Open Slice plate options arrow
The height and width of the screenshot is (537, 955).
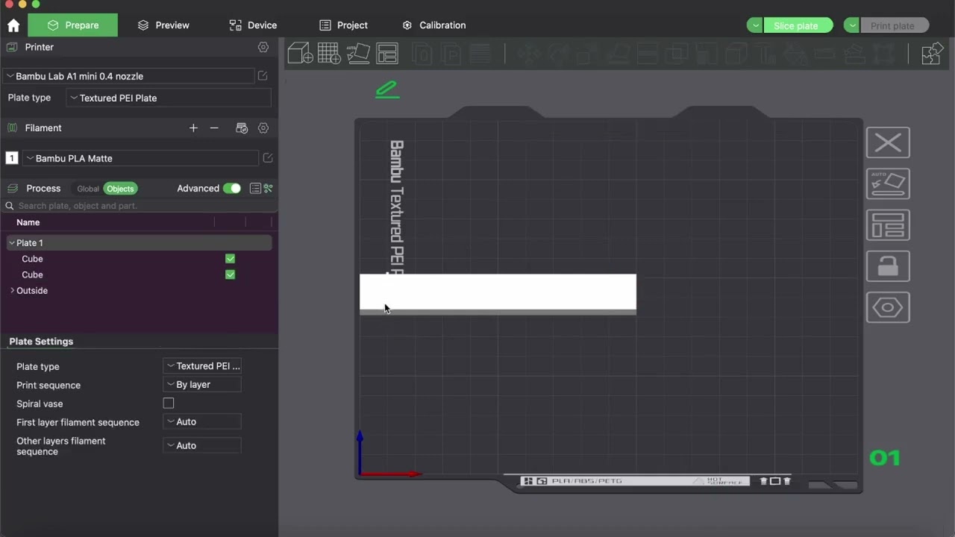(755, 25)
